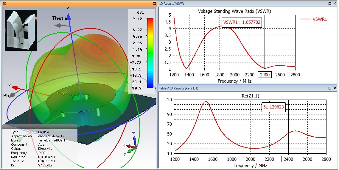
Task: Click the dBi color scale bar
Action: (x=150, y=53)
